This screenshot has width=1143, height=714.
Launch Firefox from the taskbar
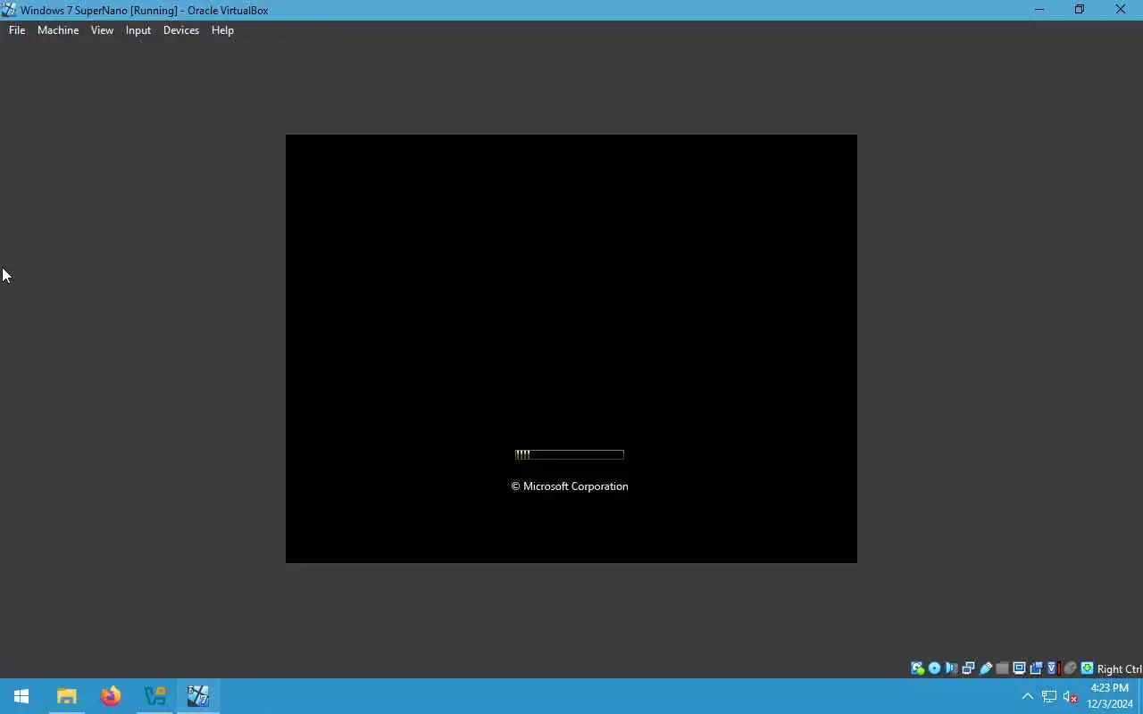click(111, 696)
